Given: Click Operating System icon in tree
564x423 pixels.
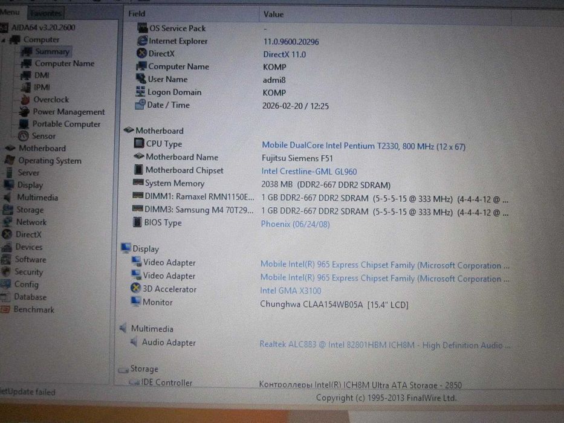Looking at the screenshot, I should [x=10, y=160].
